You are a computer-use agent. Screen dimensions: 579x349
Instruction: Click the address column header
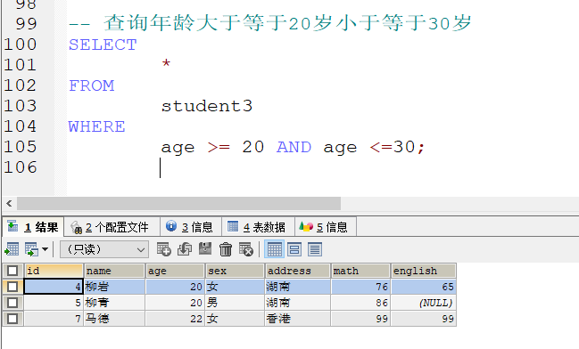click(297, 271)
